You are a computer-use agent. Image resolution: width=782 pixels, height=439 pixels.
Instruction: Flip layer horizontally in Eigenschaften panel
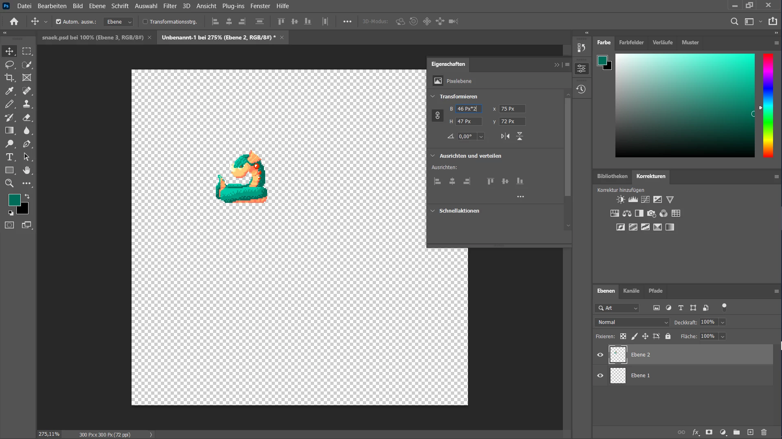505,136
